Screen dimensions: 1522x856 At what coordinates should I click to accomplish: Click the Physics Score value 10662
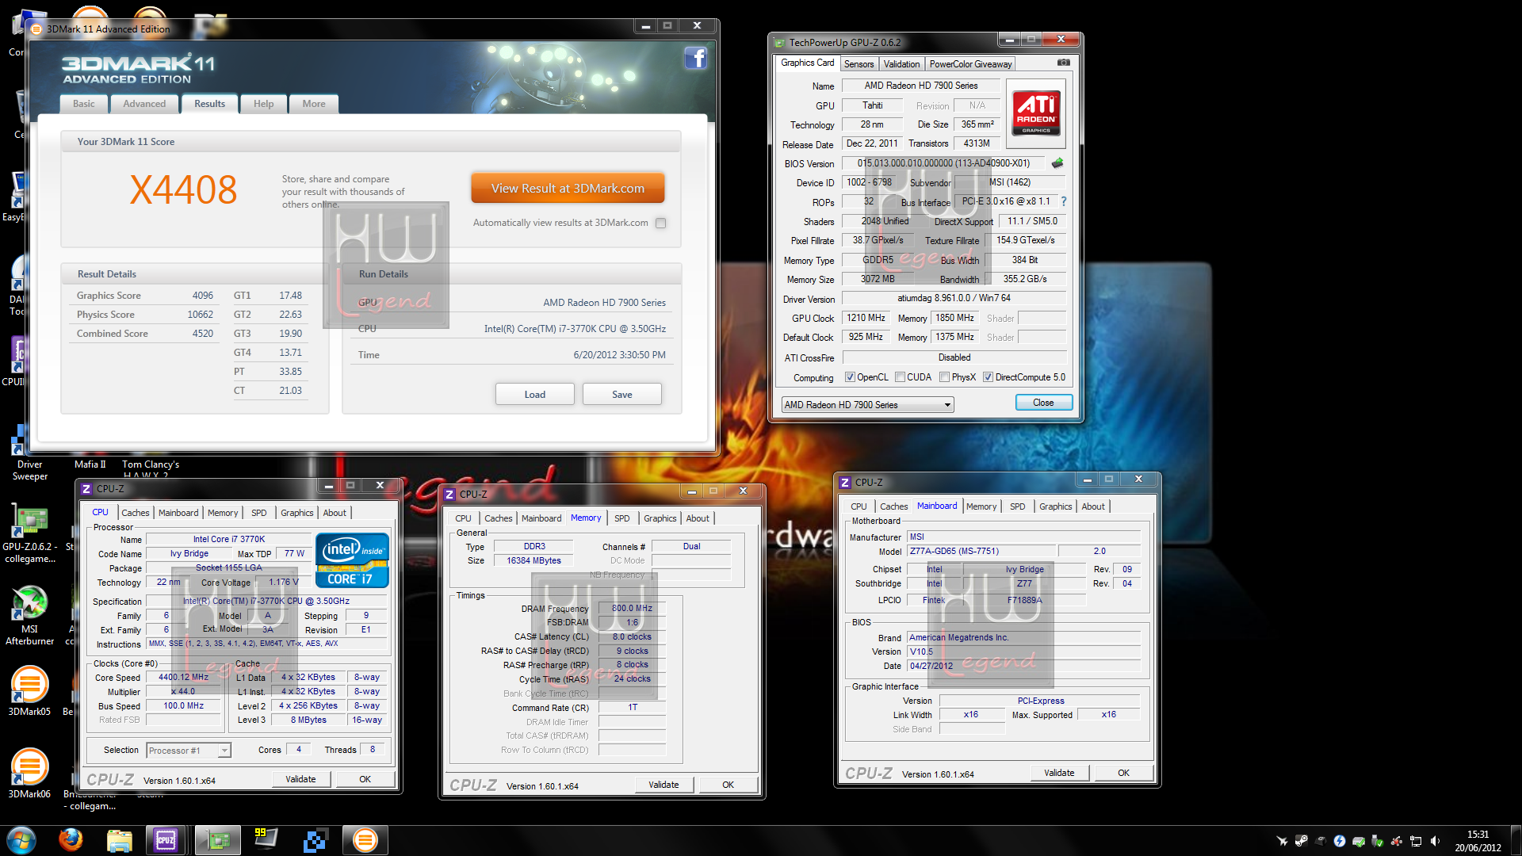coord(200,315)
